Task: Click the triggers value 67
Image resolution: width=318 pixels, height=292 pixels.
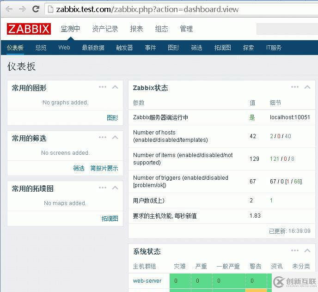Action: [x=253, y=181]
